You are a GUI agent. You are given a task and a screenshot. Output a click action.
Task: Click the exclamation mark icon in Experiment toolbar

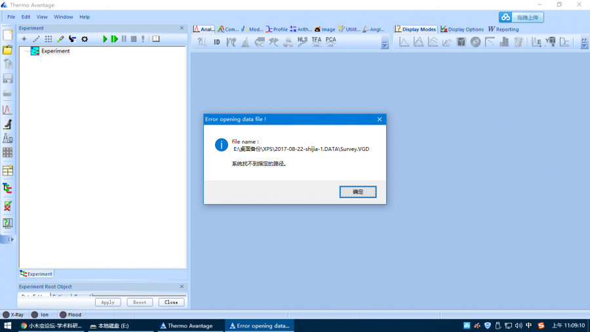coord(143,39)
